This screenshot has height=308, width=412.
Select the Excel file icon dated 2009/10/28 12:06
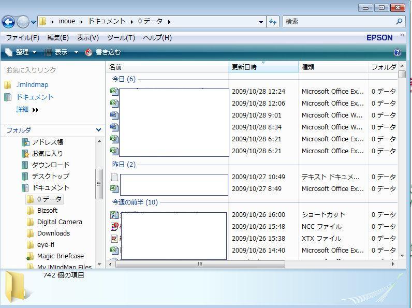pyautogui.click(x=114, y=104)
